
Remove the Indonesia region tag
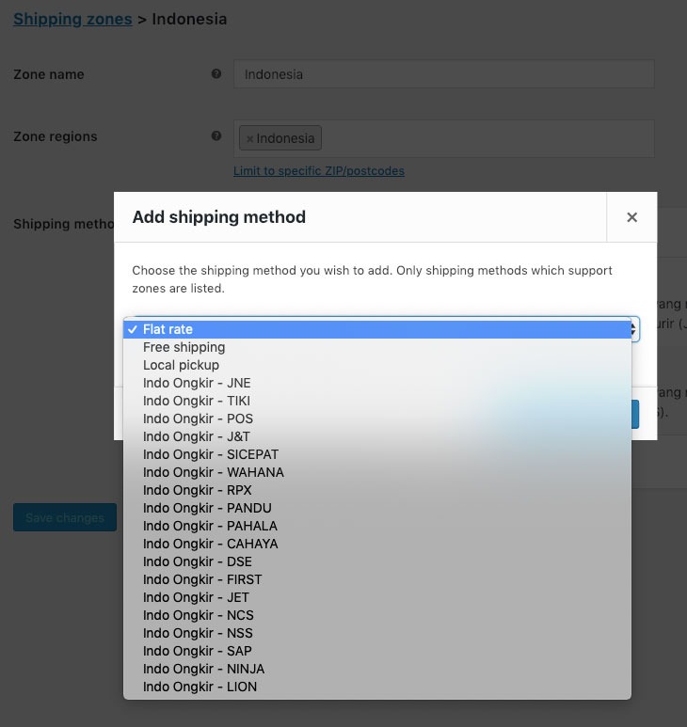[249, 139]
